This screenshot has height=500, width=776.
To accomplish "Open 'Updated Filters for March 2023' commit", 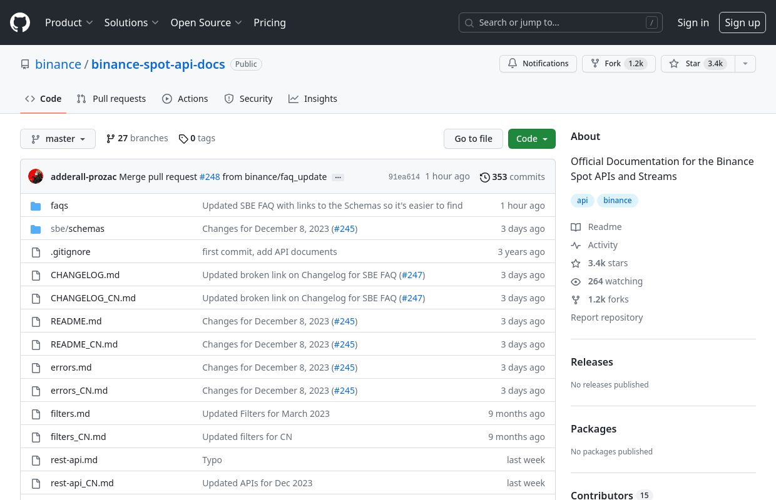I will coord(266,414).
